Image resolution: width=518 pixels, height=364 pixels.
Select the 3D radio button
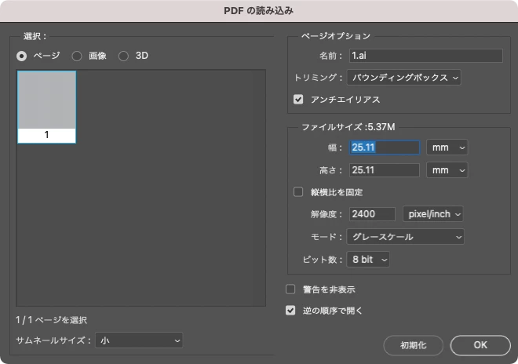[123, 56]
